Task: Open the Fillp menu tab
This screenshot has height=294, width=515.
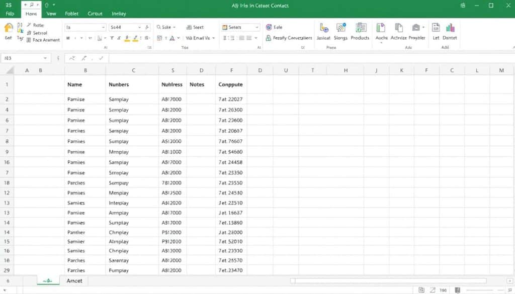Action: (x=10, y=14)
